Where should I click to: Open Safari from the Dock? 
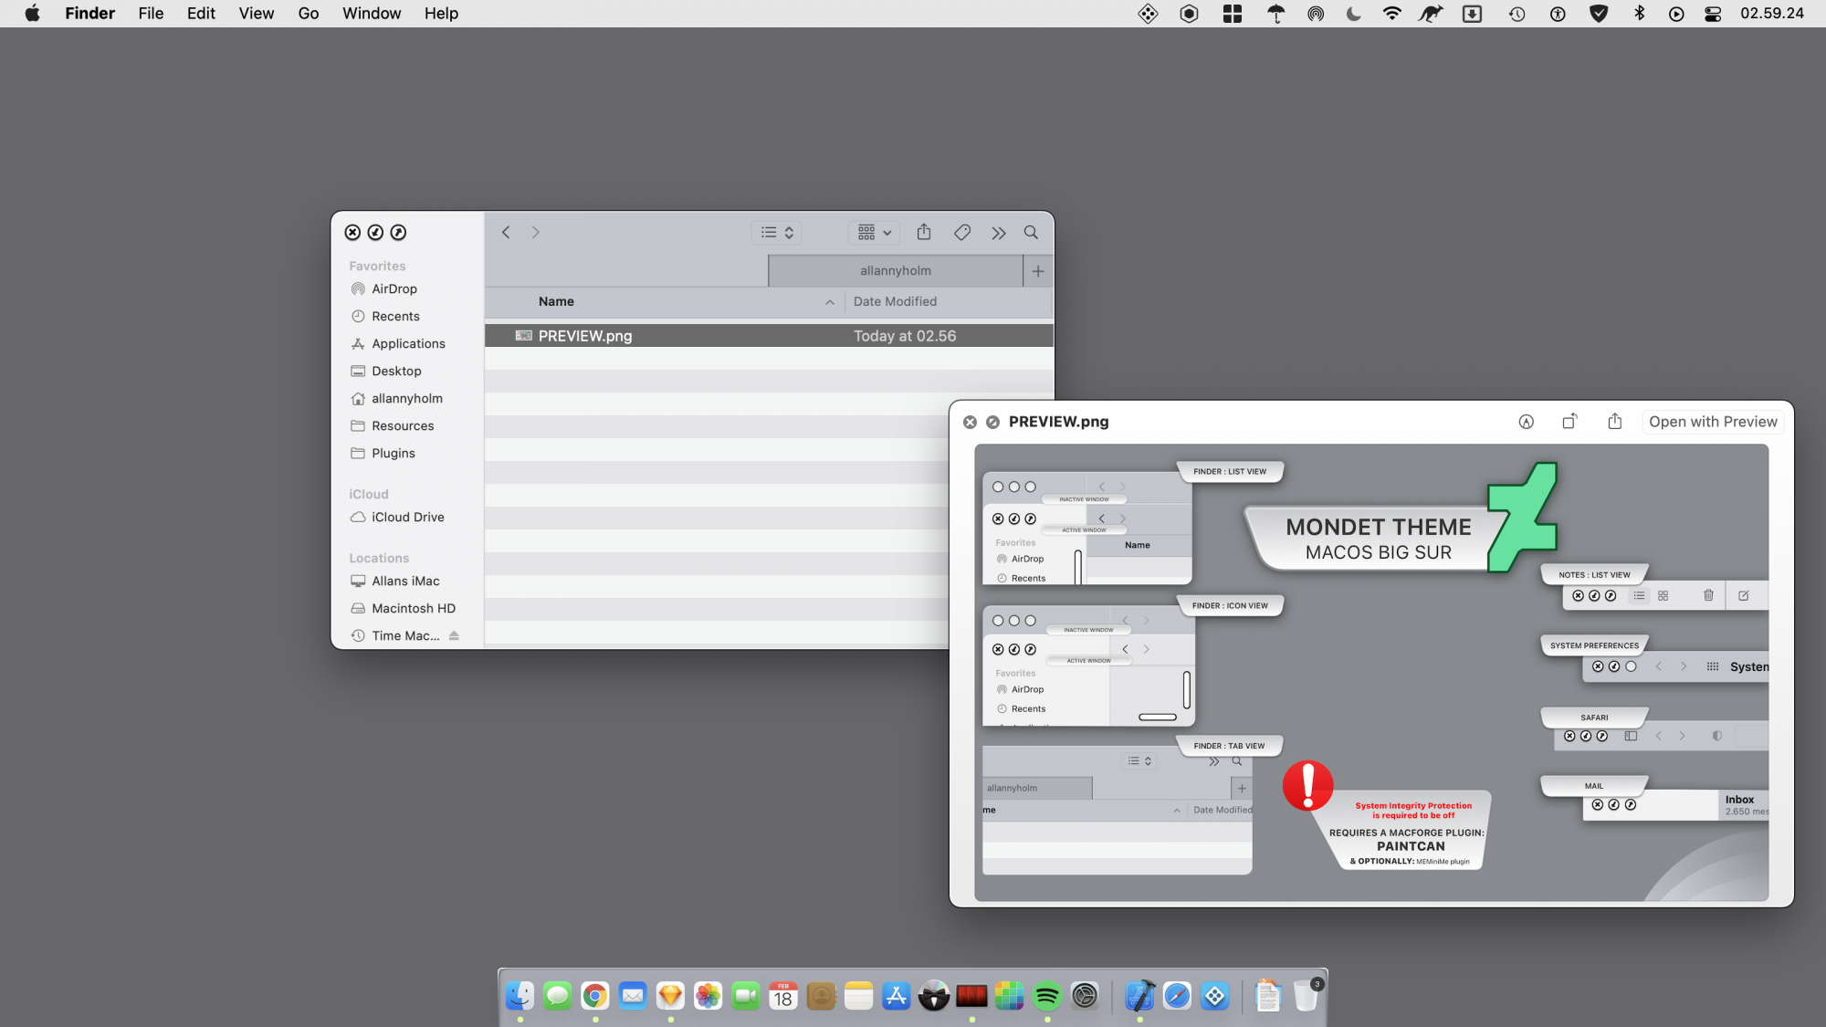(x=1177, y=996)
